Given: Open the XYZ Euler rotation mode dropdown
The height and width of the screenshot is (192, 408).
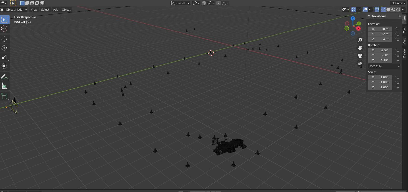Looking at the screenshot, I should (x=384, y=66).
